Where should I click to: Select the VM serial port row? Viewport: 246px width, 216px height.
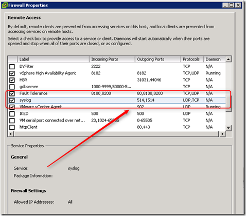(117, 121)
